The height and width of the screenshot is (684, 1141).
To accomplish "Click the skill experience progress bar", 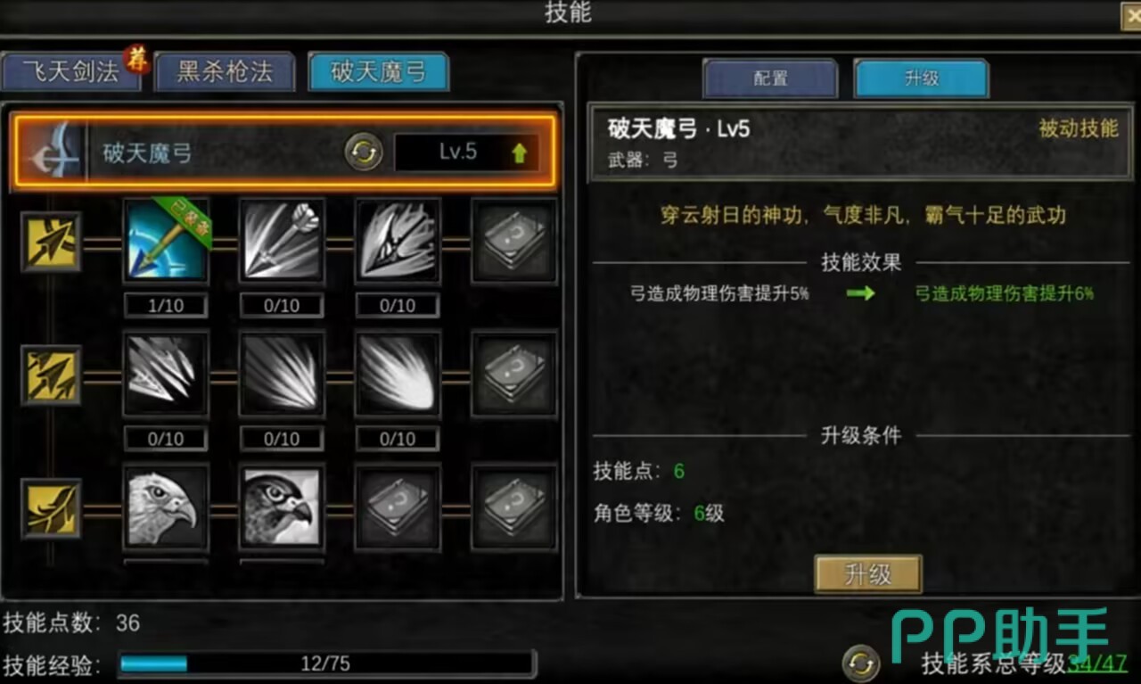I will point(326,663).
